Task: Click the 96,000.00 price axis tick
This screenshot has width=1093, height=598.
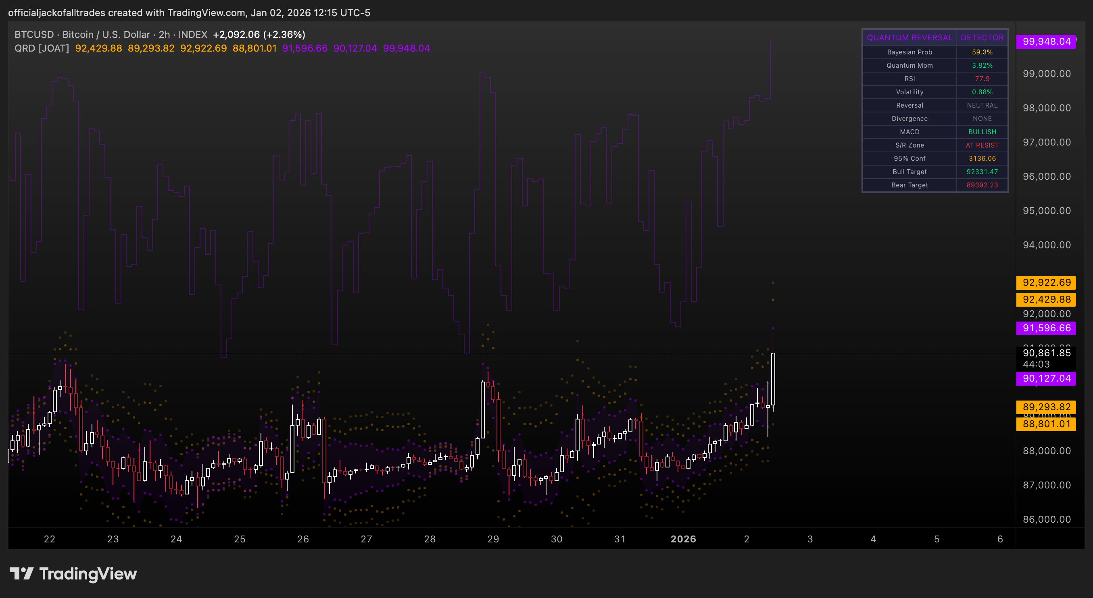Action: tap(1047, 177)
